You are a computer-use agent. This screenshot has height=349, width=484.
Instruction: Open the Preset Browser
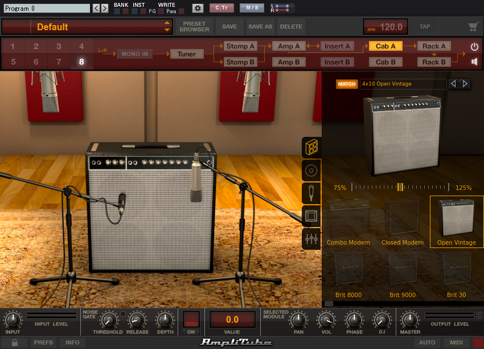pyautogui.click(x=194, y=27)
